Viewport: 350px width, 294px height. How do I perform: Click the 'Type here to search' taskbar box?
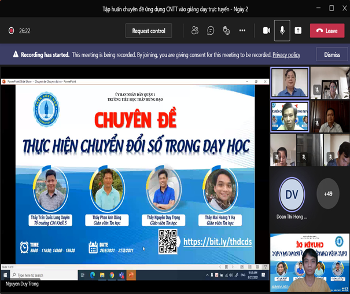(x=43, y=275)
